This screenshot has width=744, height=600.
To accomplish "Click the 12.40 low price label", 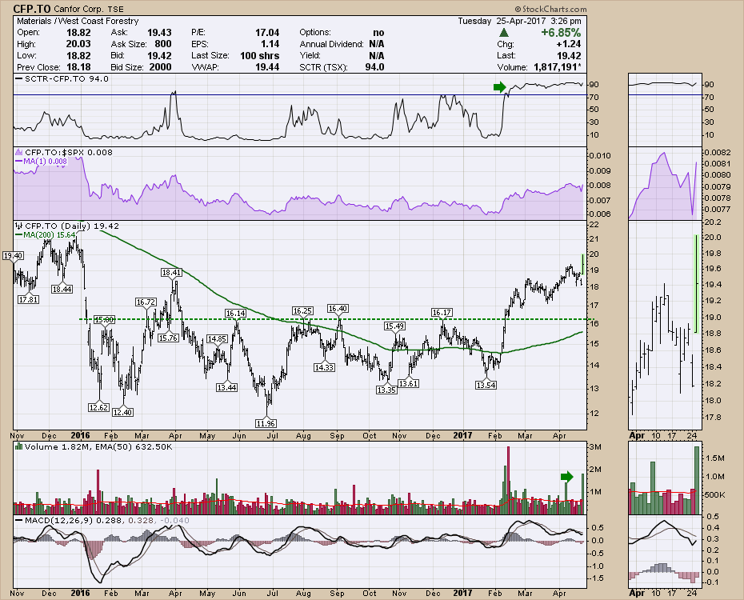I will (x=122, y=413).
